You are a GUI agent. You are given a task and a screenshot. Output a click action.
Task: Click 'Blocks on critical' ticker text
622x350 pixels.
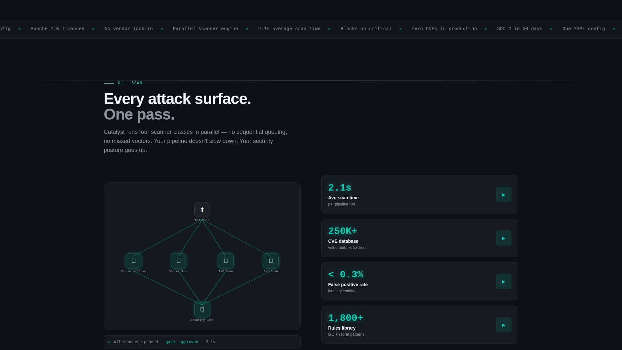coord(366,29)
